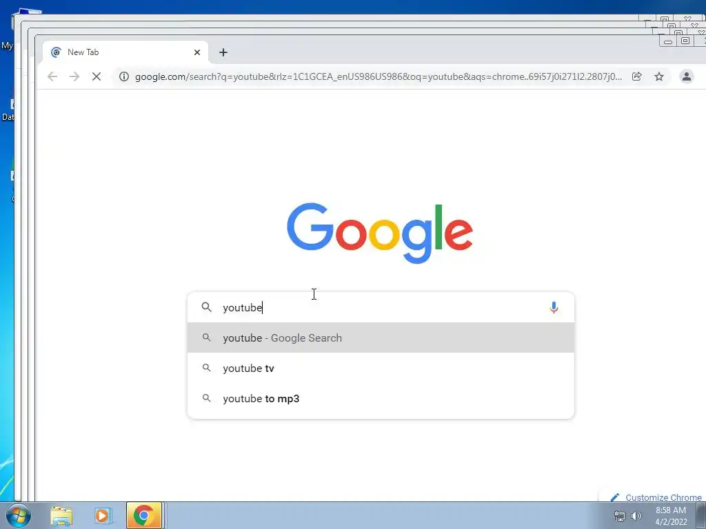This screenshot has width=706, height=529.
Task: Minimize the front Chrome window
Action: point(668,41)
